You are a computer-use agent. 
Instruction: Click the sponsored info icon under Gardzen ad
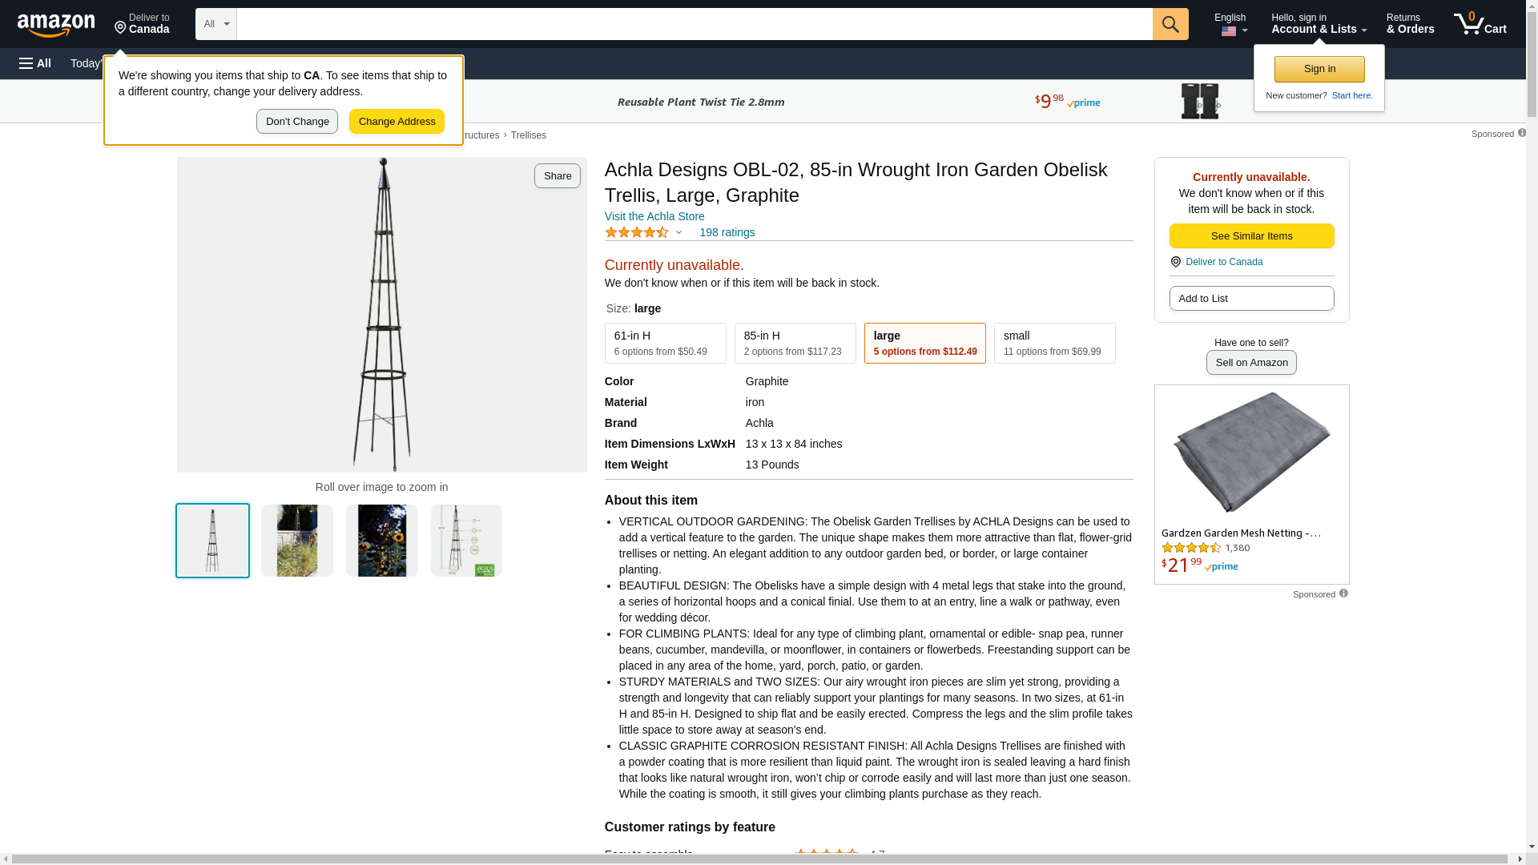pos(1343,593)
